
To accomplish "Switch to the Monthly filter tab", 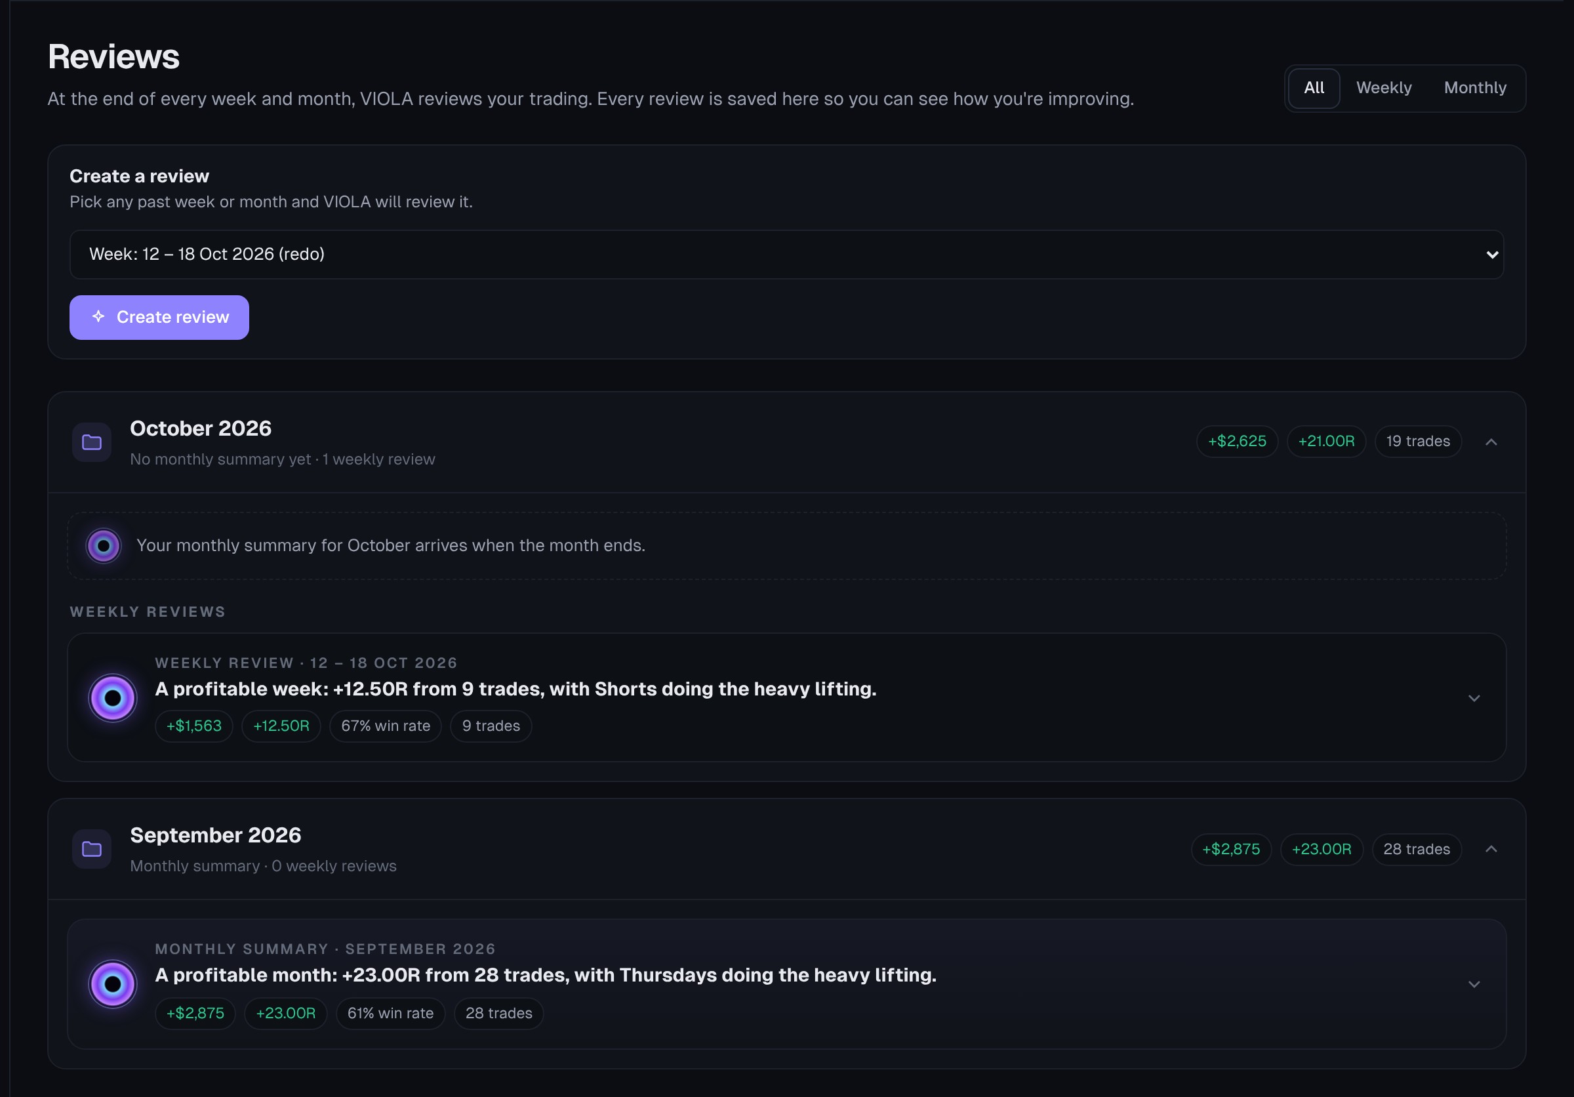I will (1474, 88).
